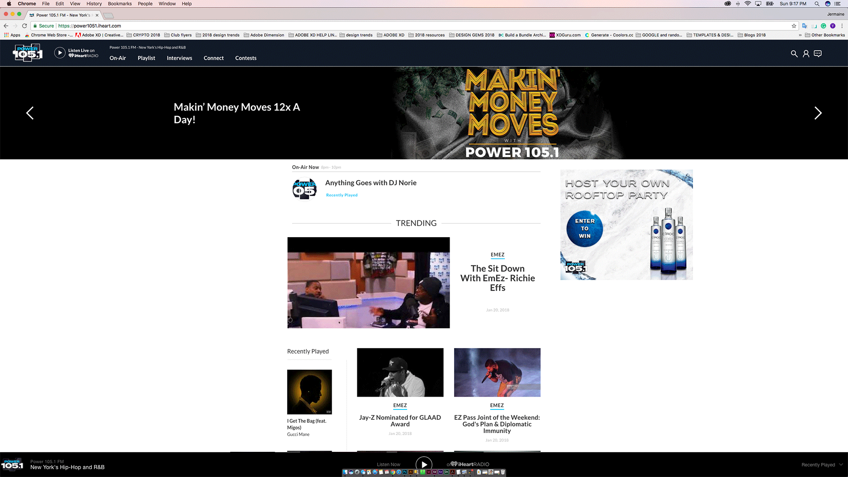Screen dimensions: 848x477
Task: Click the Makin' Money Moves hero banner title
Action: click(237, 113)
